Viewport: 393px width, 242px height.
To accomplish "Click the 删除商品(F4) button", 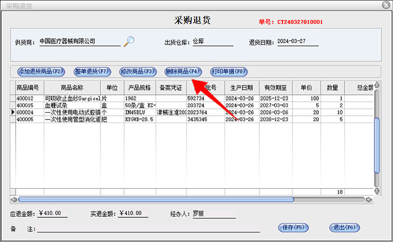I will 183,72.
